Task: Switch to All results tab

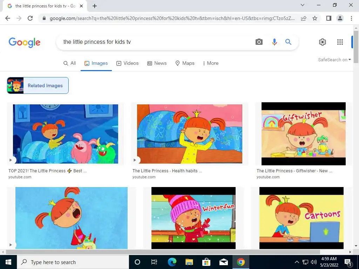Action: pyautogui.click(x=70, y=63)
